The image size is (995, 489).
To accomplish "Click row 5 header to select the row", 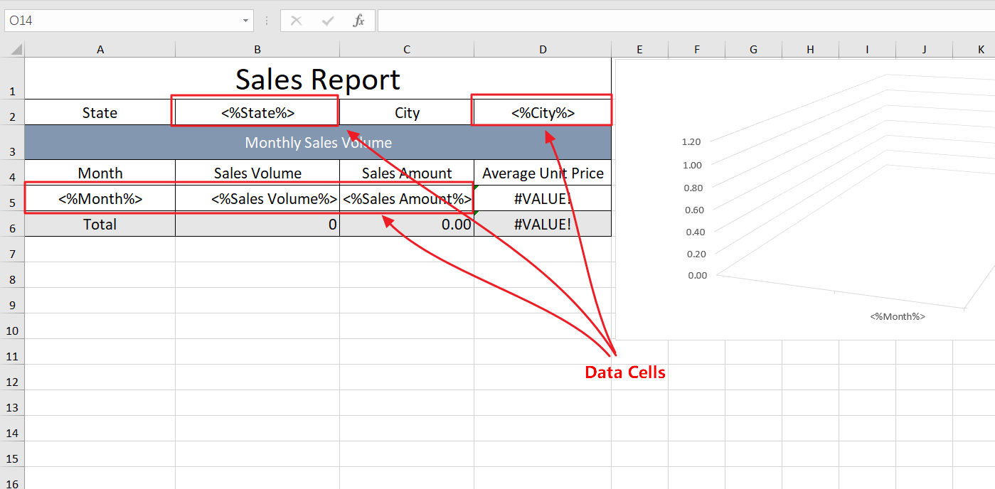I will point(12,198).
